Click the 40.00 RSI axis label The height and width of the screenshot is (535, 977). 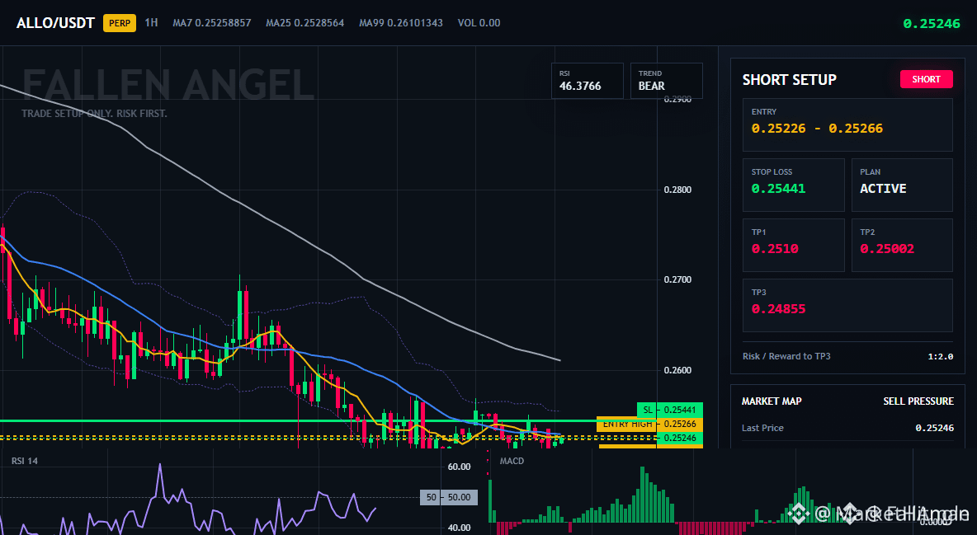coord(460,528)
